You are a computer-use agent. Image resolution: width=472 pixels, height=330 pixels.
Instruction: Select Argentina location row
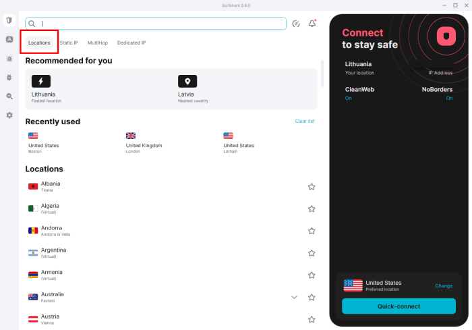(171, 253)
